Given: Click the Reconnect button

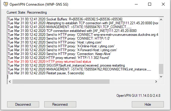Looking at the screenshot, I should pyautogui.click(x=60, y=104).
